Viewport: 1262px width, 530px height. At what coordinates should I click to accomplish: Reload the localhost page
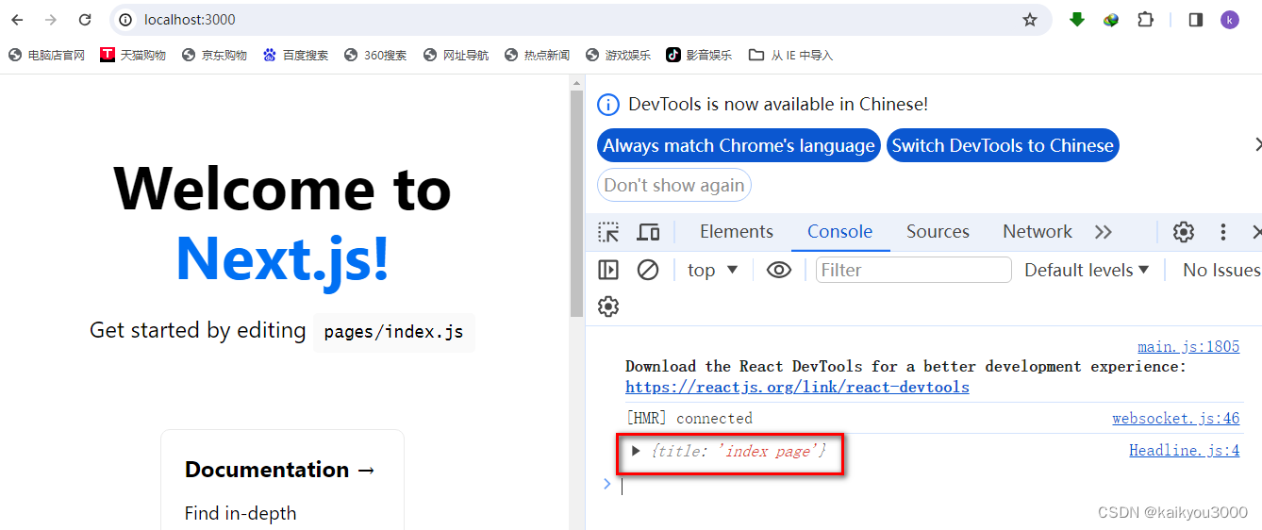85,20
